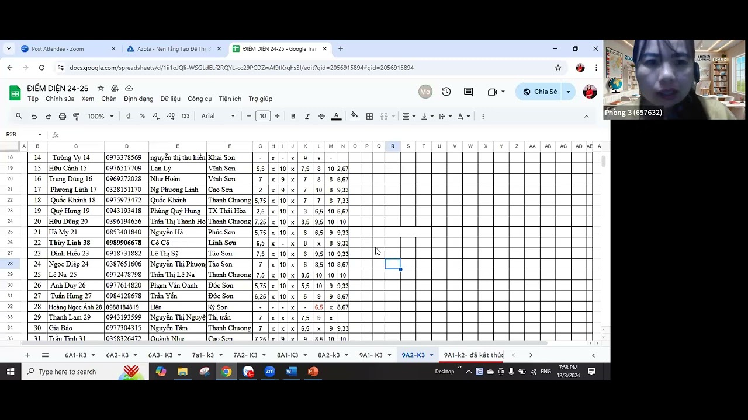Image resolution: width=748 pixels, height=420 pixels.
Task: Redo the last undone action
Action: [48, 116]
